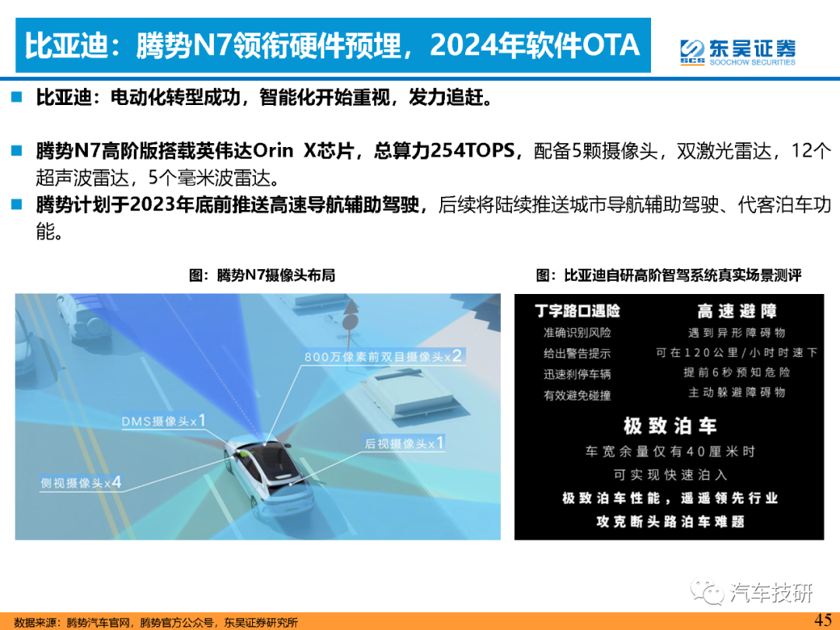The height and width of the screenshot is (630, 840).
Task: Click the white car in the camera layout image
Action: tap(269, 477)
